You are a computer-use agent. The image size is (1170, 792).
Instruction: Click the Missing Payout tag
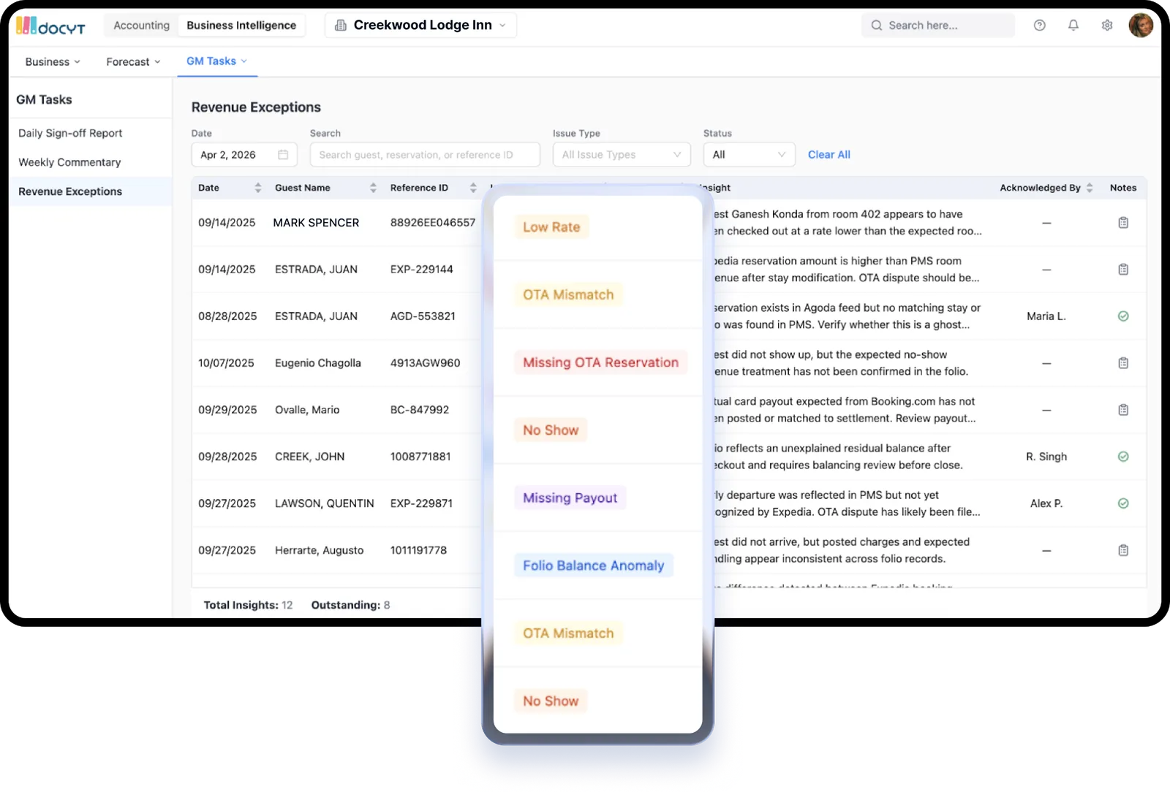570,498
